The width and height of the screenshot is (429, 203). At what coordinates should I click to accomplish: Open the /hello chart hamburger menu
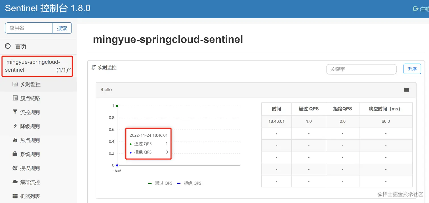tap(407, 90)
